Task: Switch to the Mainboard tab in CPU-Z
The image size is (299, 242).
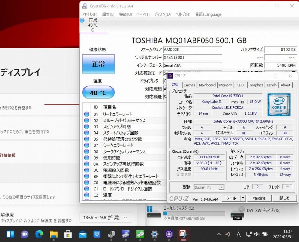Action: 207,85
